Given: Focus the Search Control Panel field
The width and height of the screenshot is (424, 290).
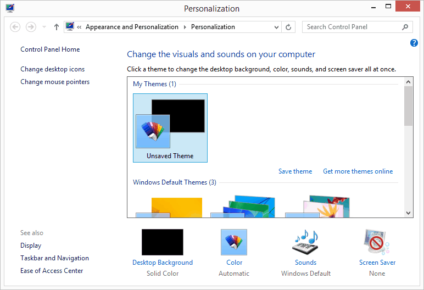Looking at the screenshot, I should (x=352, y=27).
